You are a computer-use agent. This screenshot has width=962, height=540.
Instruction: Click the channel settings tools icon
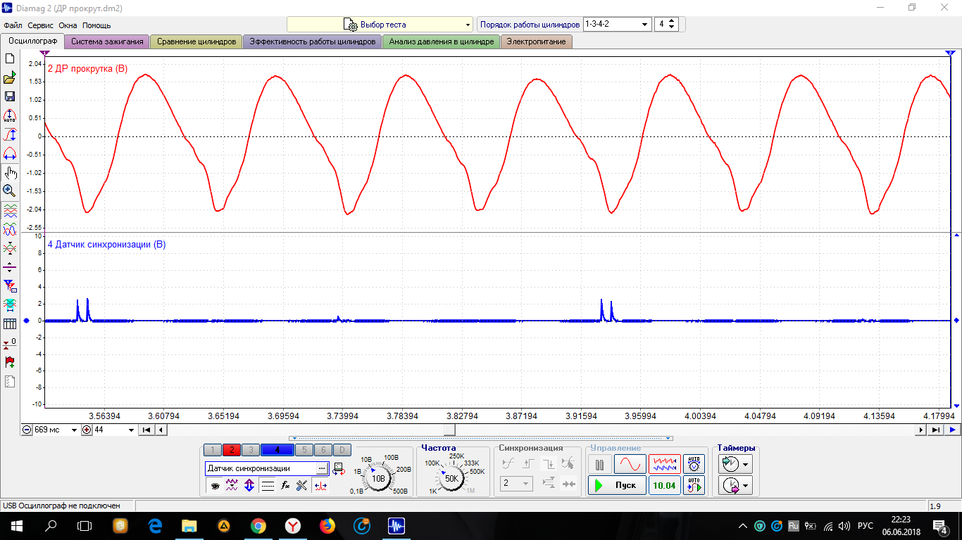click(x=302, y=485)
